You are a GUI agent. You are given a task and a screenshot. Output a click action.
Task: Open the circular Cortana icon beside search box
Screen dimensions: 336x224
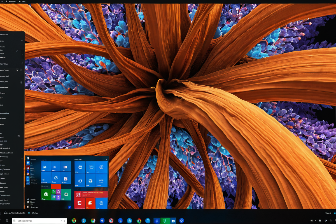(x=7, y=221)
